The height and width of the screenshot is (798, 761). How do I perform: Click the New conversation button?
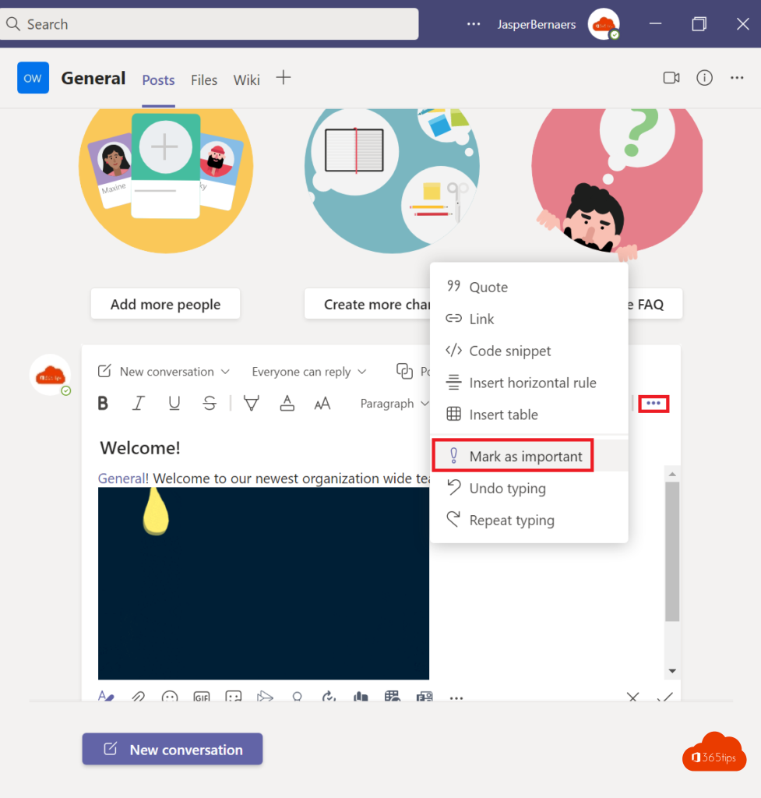[172, 749]
